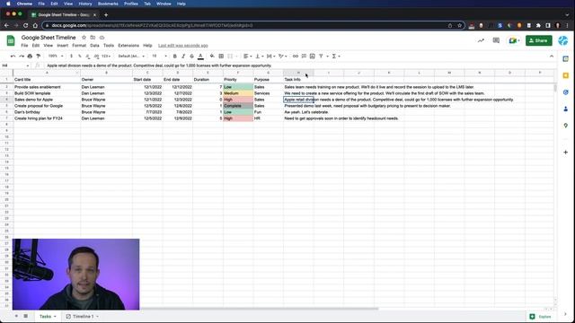Image resolution: width=575 pixels, height=323 pixels.
Task: Click the Explore button
Action: [x=541, y=317]
